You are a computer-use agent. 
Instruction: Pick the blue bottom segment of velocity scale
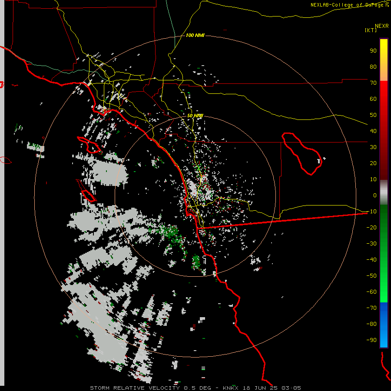click(384, 325)
